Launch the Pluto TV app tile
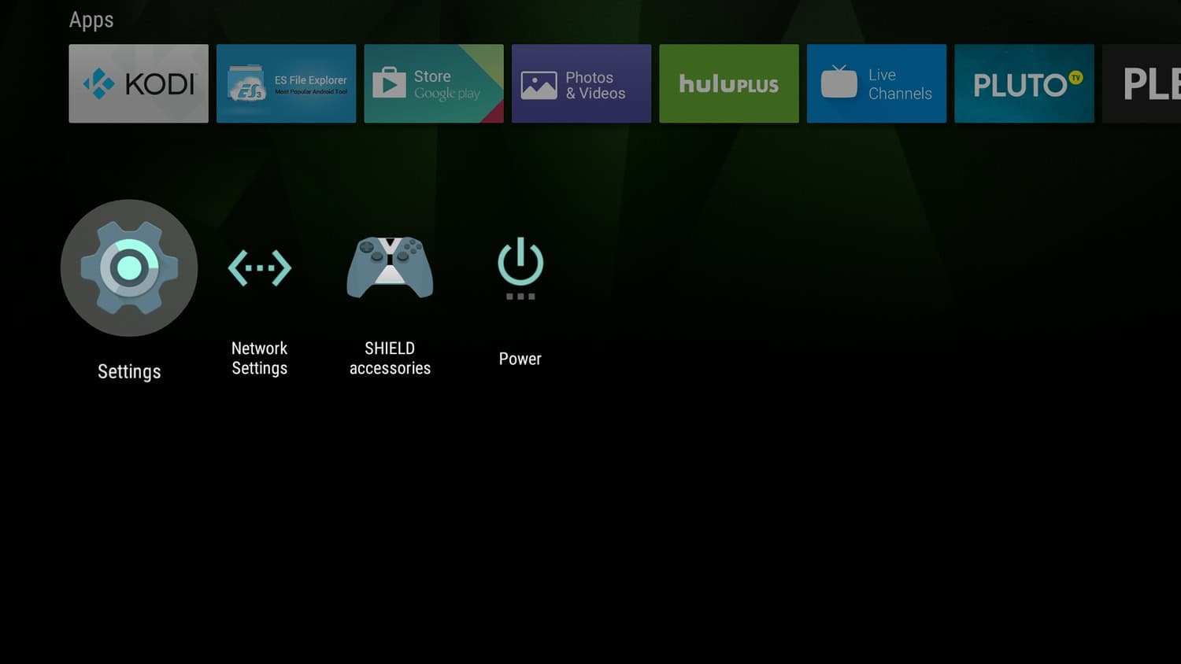 [1024, 83]
